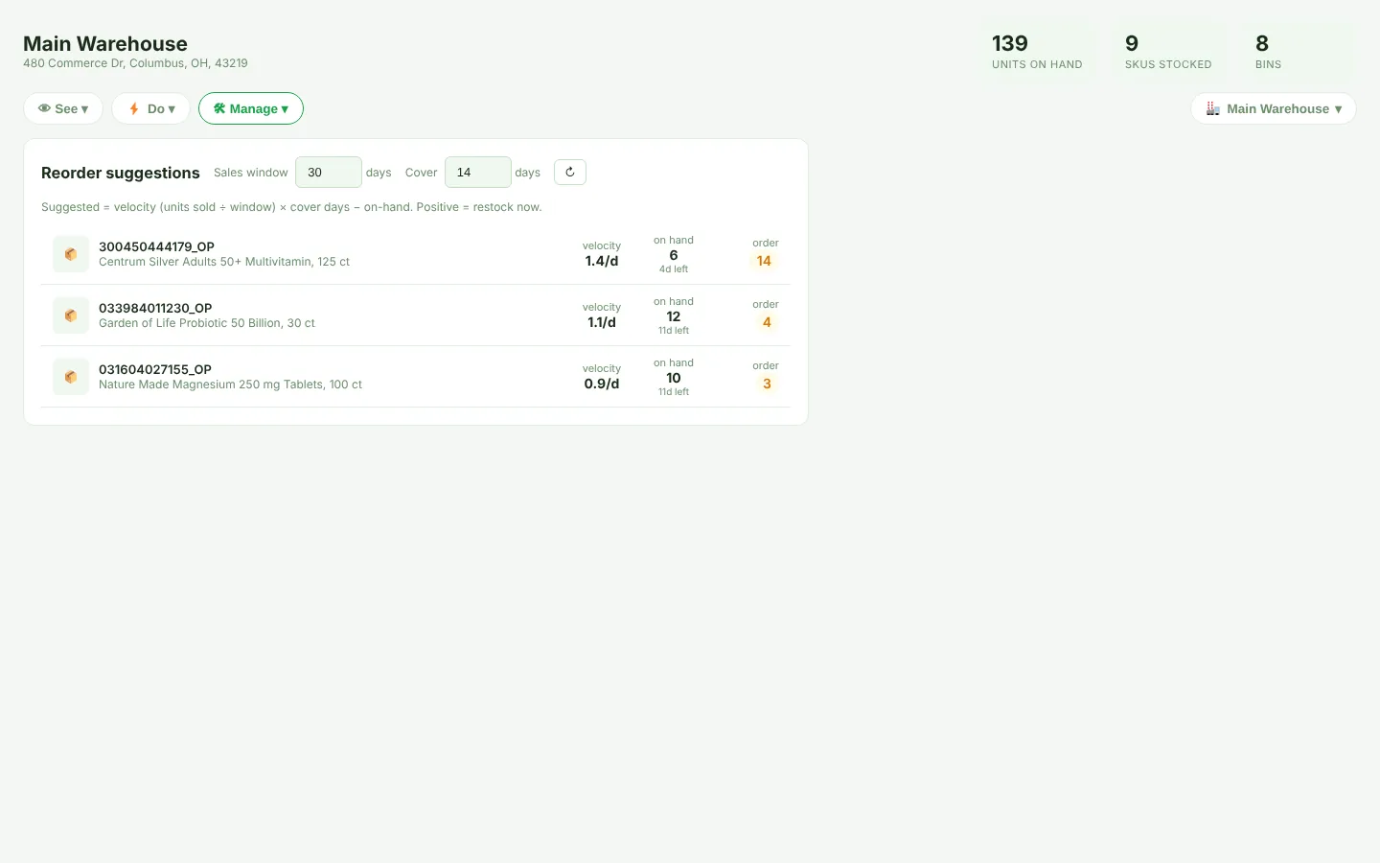Viewport: 1380px width, 863px height.
Task: Expand the Manage dropdown menu
Action: [251, 108]
